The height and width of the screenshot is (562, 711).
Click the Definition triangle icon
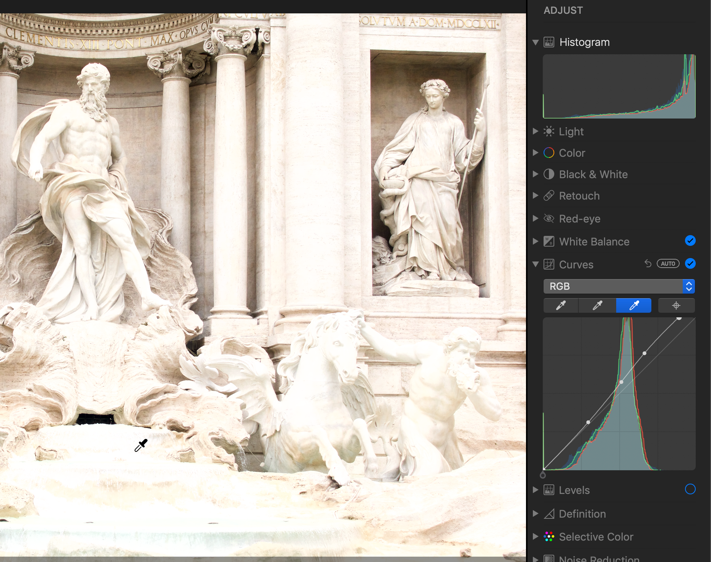click(x=549, y=514)
